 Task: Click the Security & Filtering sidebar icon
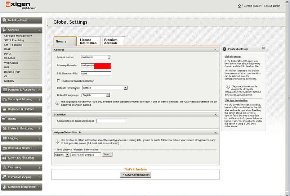click(x=5, y=100)
